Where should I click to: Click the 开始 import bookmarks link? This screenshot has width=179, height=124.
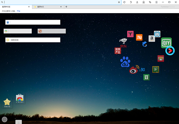(18, 11)
